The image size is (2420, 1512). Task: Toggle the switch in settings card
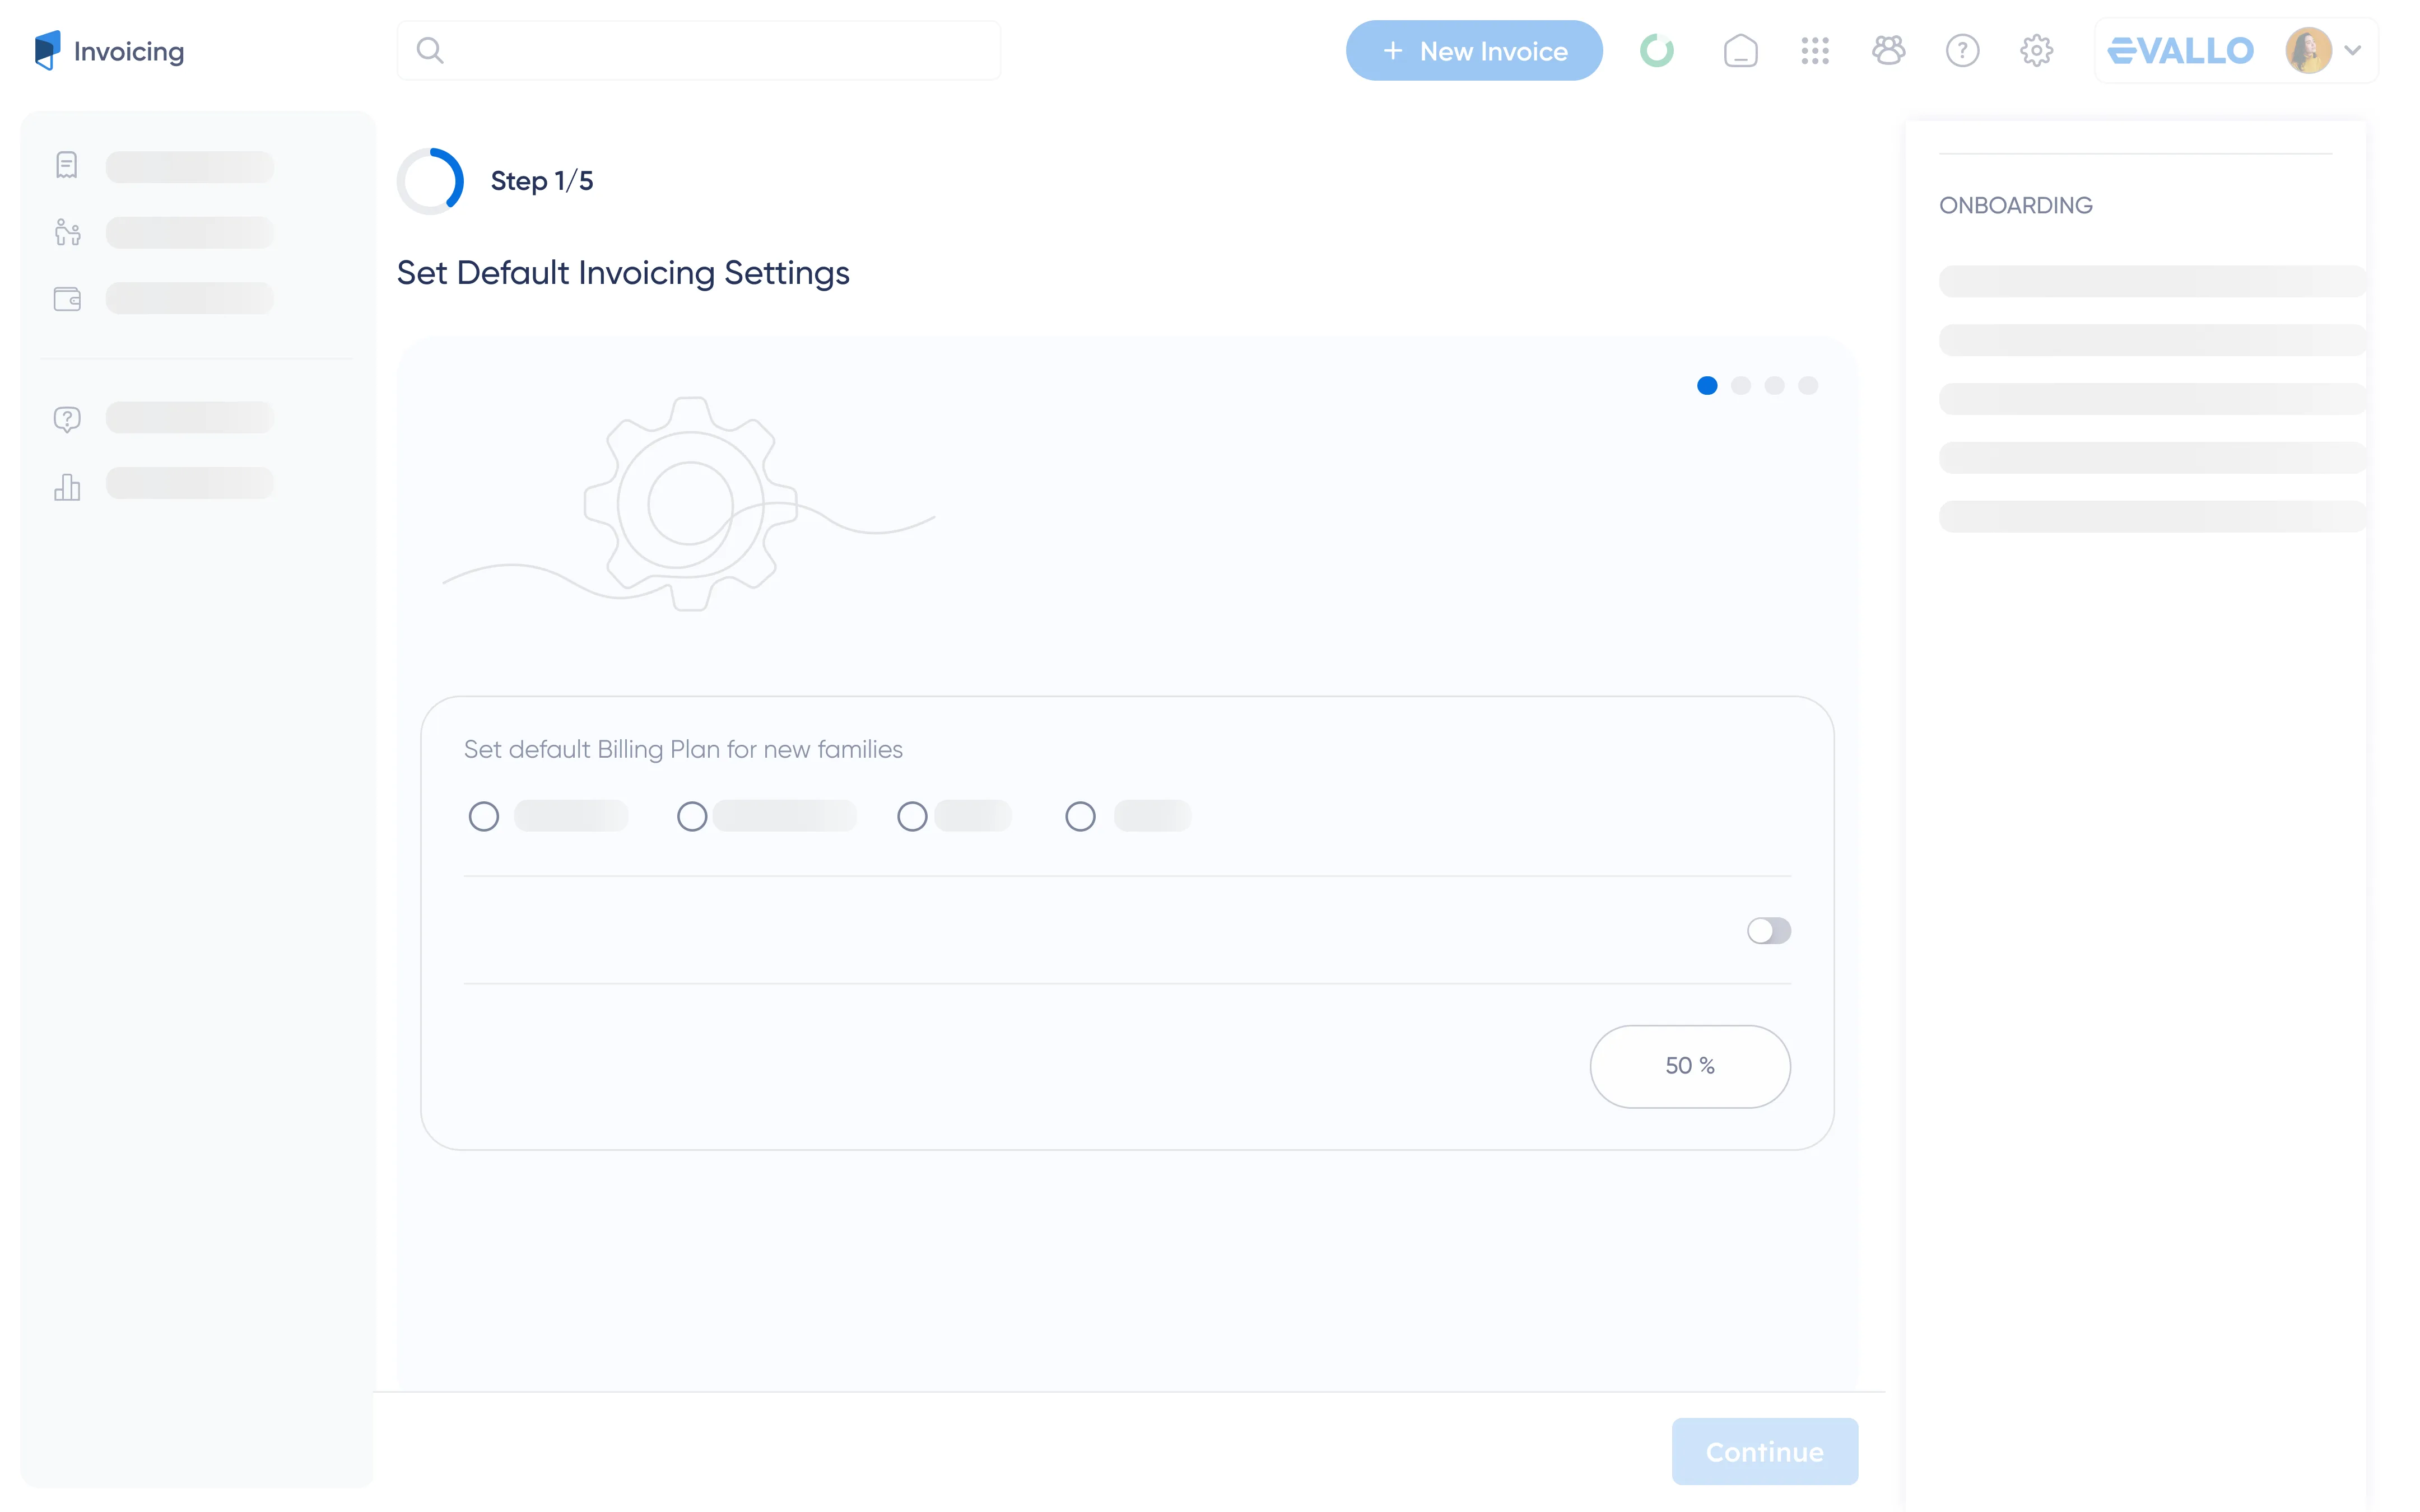point(1768,931)
